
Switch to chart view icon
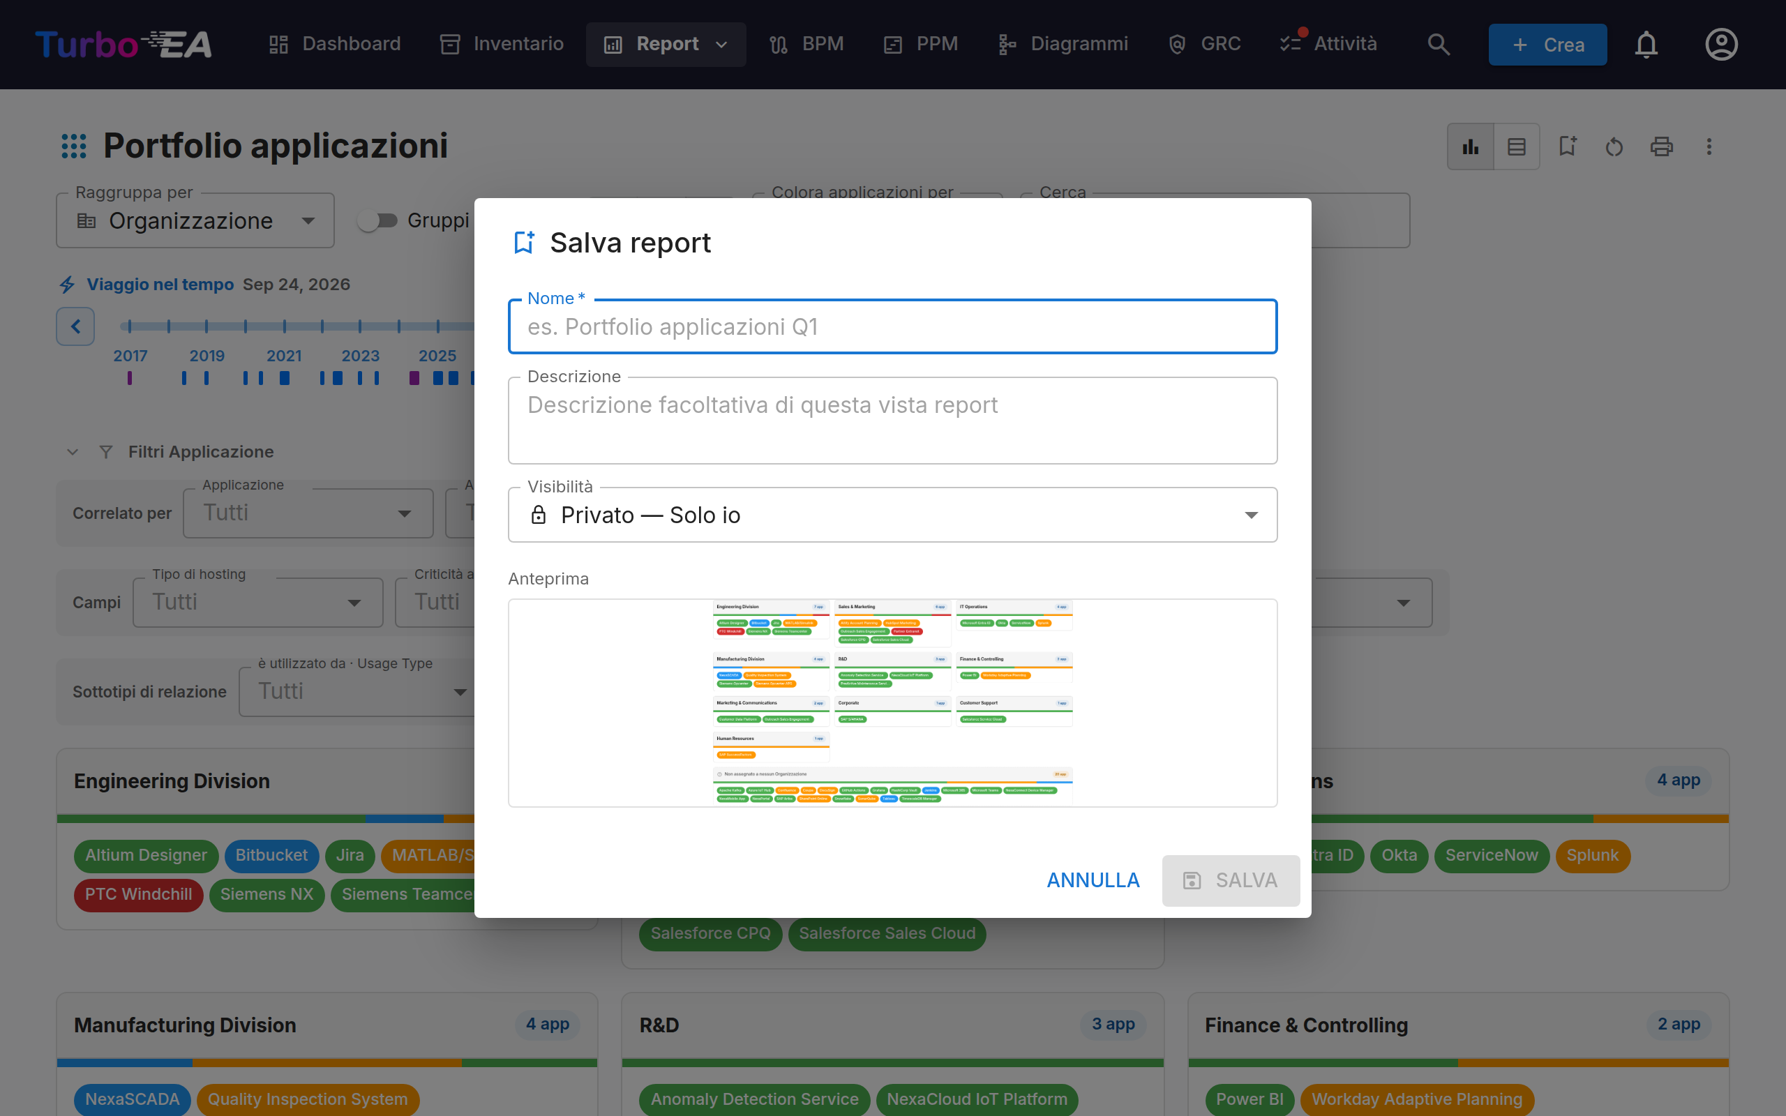[x=1470, y=147]
